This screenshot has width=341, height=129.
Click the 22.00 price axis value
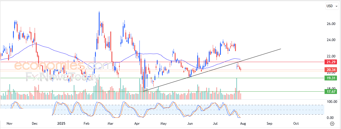[330, 56]
